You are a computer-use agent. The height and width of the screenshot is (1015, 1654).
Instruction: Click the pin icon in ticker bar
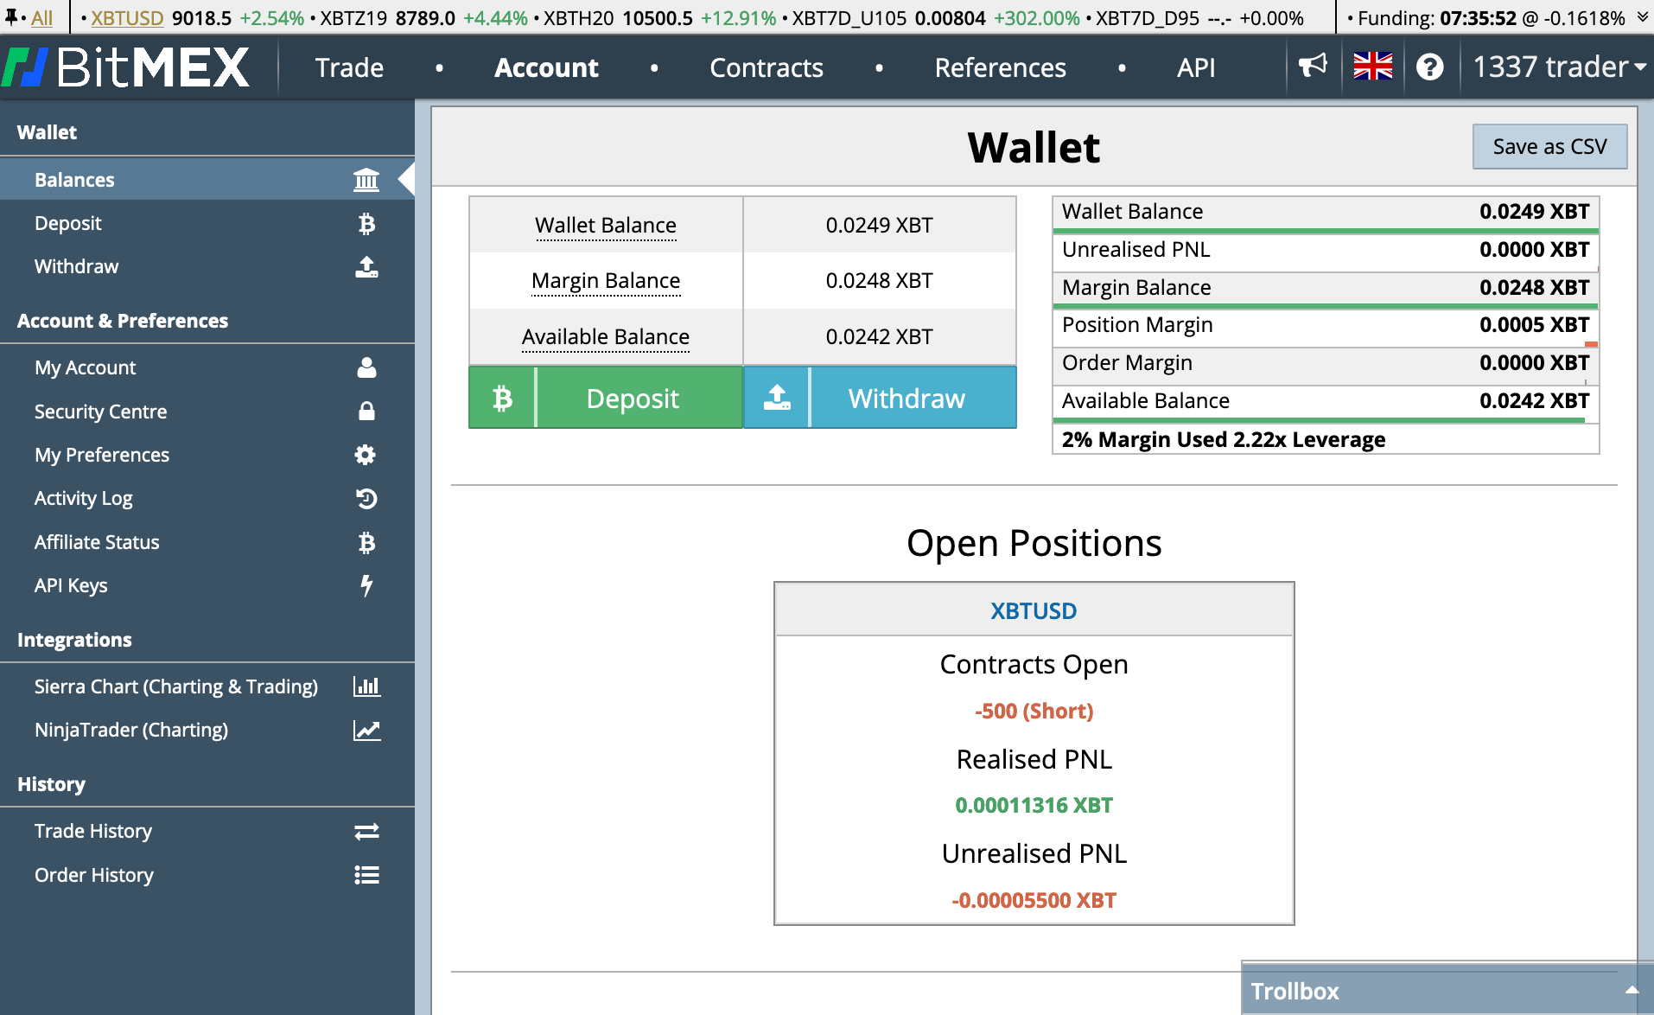click(x=12, y=16)
